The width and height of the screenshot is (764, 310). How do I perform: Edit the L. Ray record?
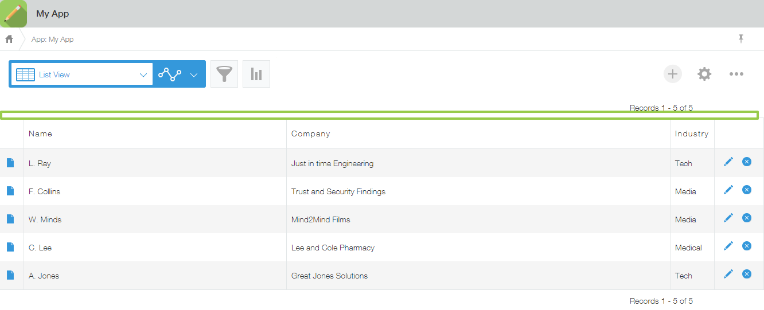tap(728, 162)
